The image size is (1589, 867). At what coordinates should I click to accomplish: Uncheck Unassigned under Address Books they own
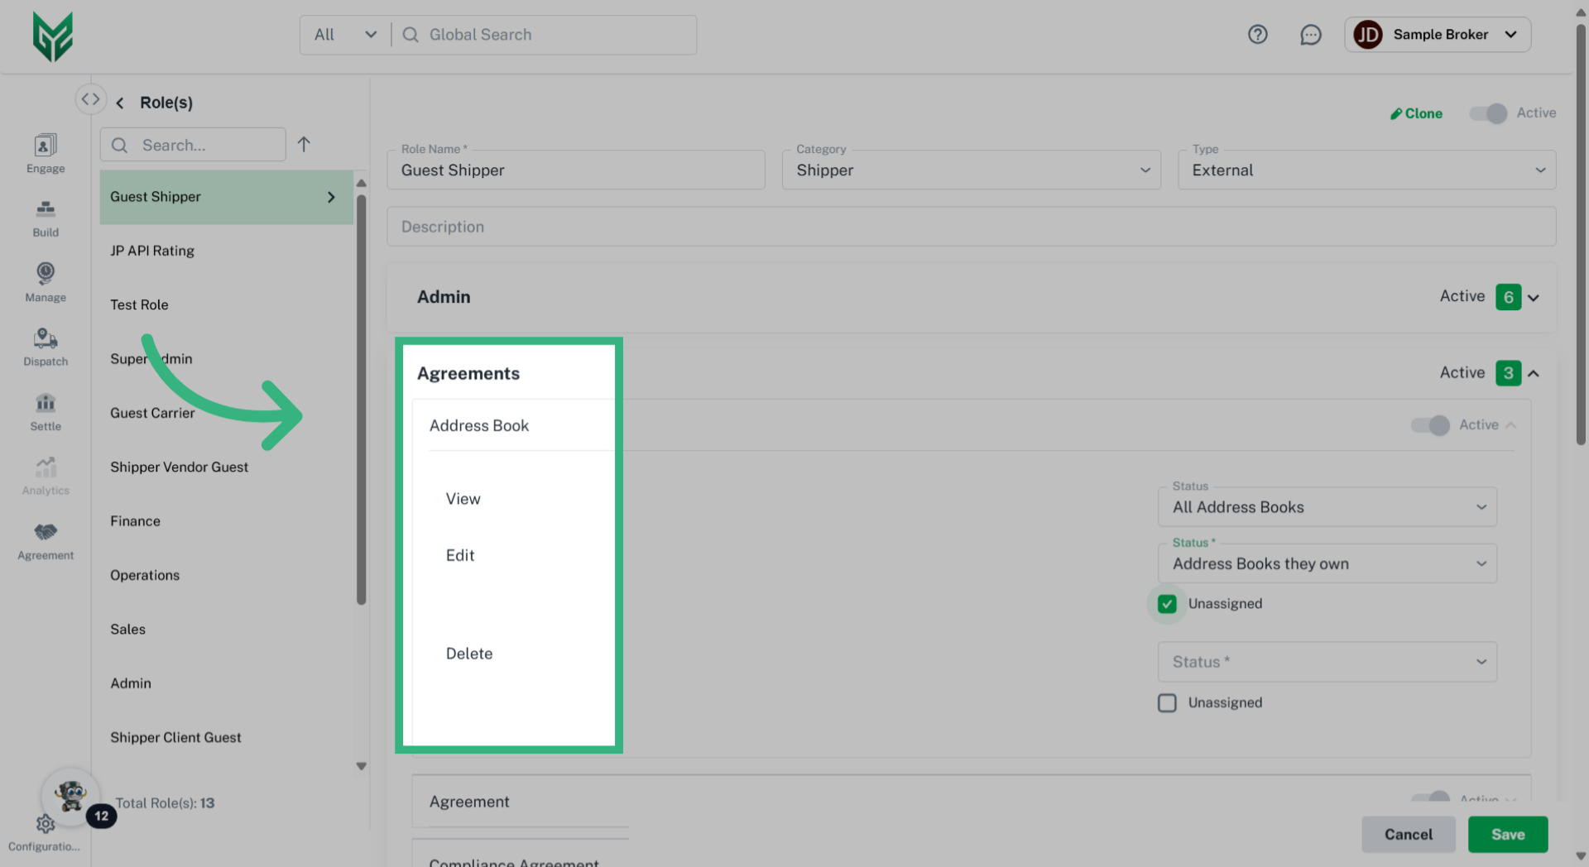coord(1167,603)
